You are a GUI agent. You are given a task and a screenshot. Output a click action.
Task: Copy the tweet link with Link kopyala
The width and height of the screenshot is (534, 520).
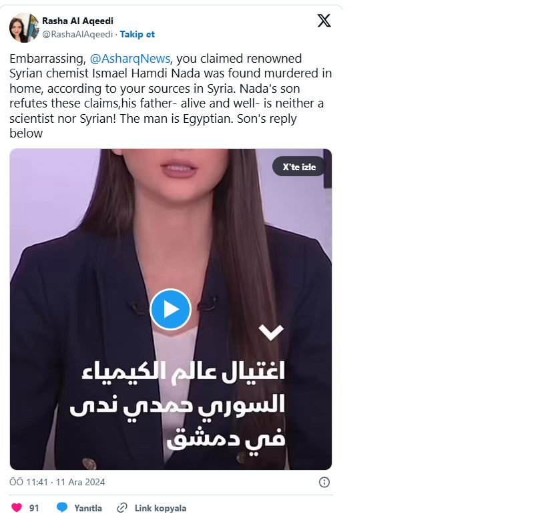click(x=160, y=508)
